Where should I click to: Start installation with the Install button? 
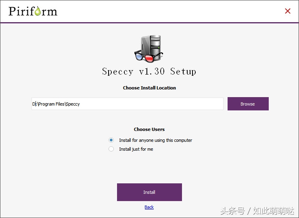tap(149, 192)
